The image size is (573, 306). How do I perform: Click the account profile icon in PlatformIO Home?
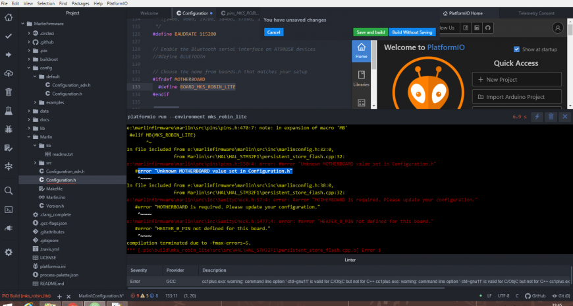coord(557,28)
